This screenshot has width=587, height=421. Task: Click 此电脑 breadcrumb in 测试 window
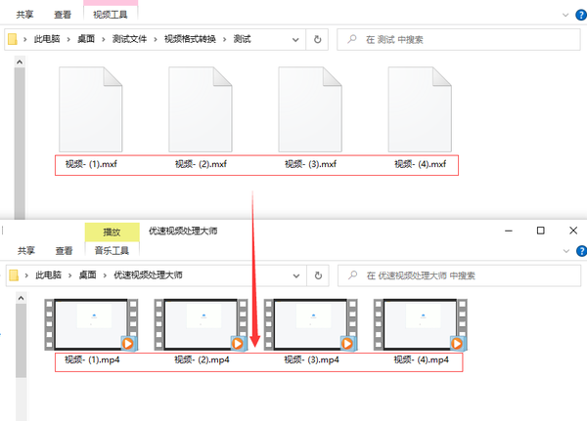47,39
